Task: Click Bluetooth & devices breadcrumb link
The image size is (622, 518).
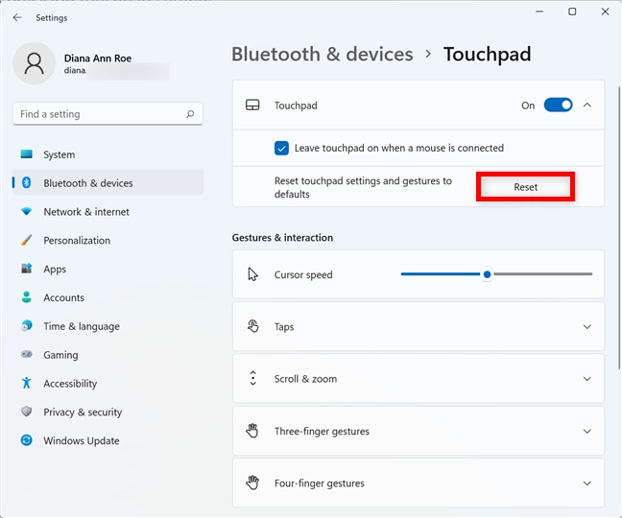Action: [x=323, y=55]
